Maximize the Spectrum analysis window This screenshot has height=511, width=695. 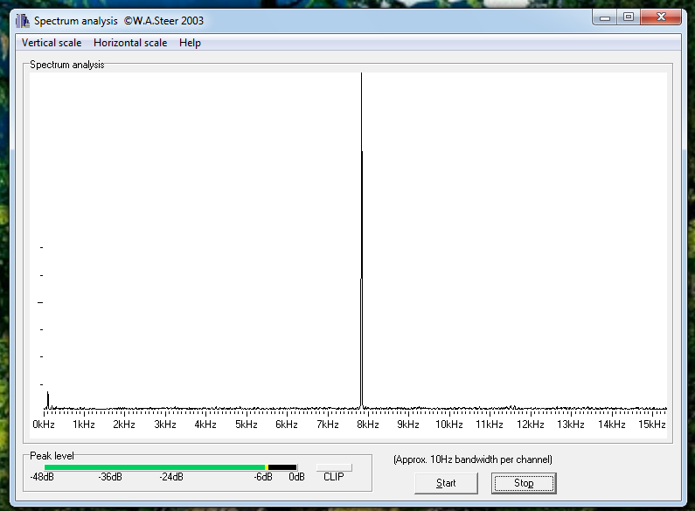[x=628, y=17]
